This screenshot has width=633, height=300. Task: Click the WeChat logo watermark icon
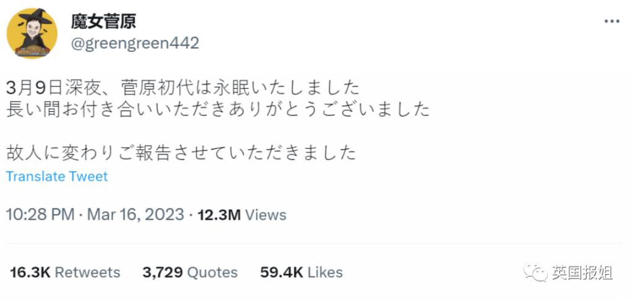[536, 272]
